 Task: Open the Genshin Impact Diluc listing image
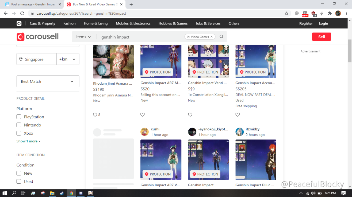pyautogui.click(x=256, y=160)
